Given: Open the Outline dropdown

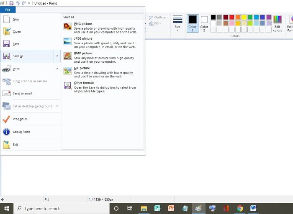Looking at the screenshot, I should coord(159,18).
